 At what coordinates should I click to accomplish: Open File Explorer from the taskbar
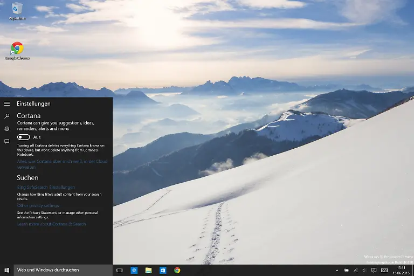point(148,270)
